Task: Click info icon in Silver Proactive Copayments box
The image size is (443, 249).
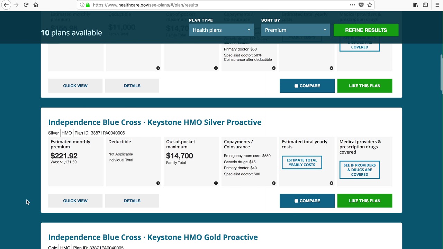Action: pos(274,183)
